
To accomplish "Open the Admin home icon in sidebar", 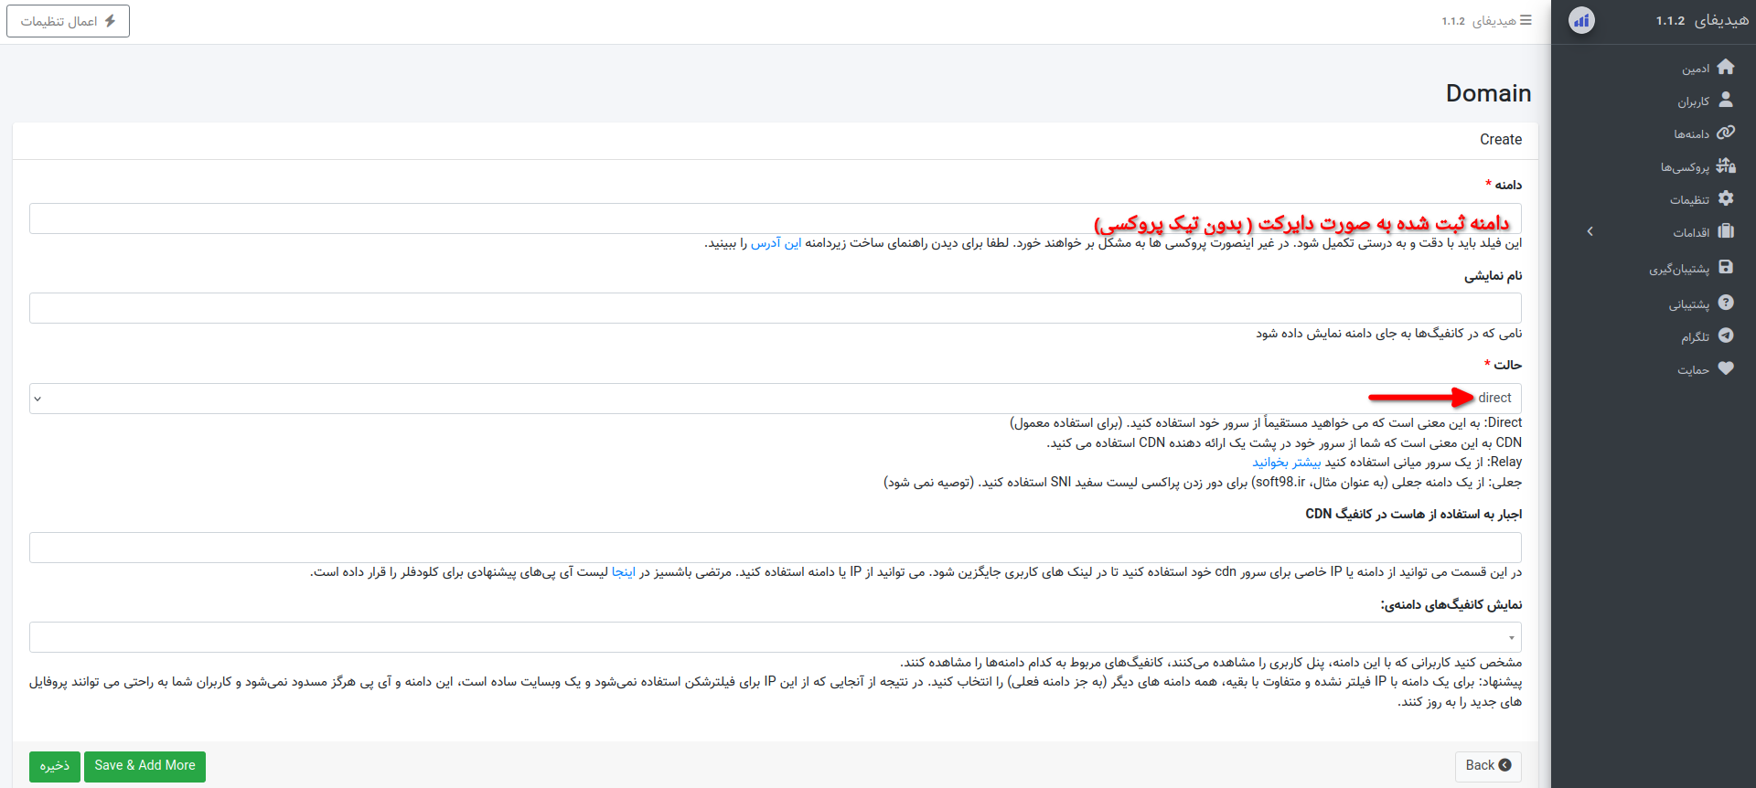I will click(x=1726, y=67).
